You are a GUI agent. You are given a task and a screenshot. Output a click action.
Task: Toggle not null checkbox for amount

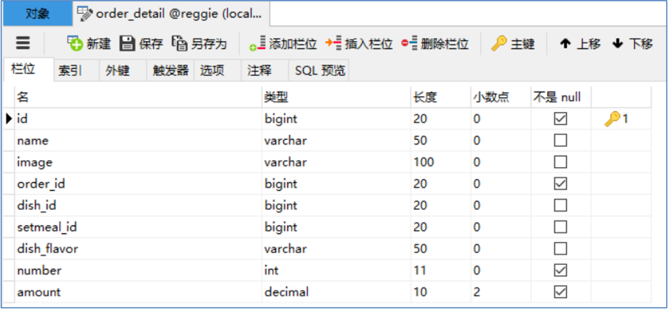click(561, 291)
